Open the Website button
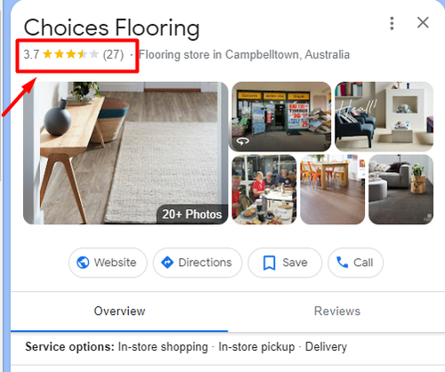 [x=108, y=263]
